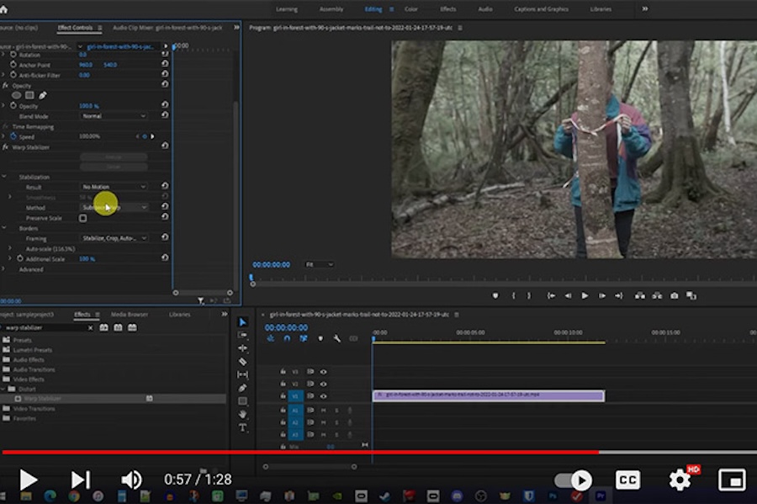Click the Extract button

[x=657, y=295]
